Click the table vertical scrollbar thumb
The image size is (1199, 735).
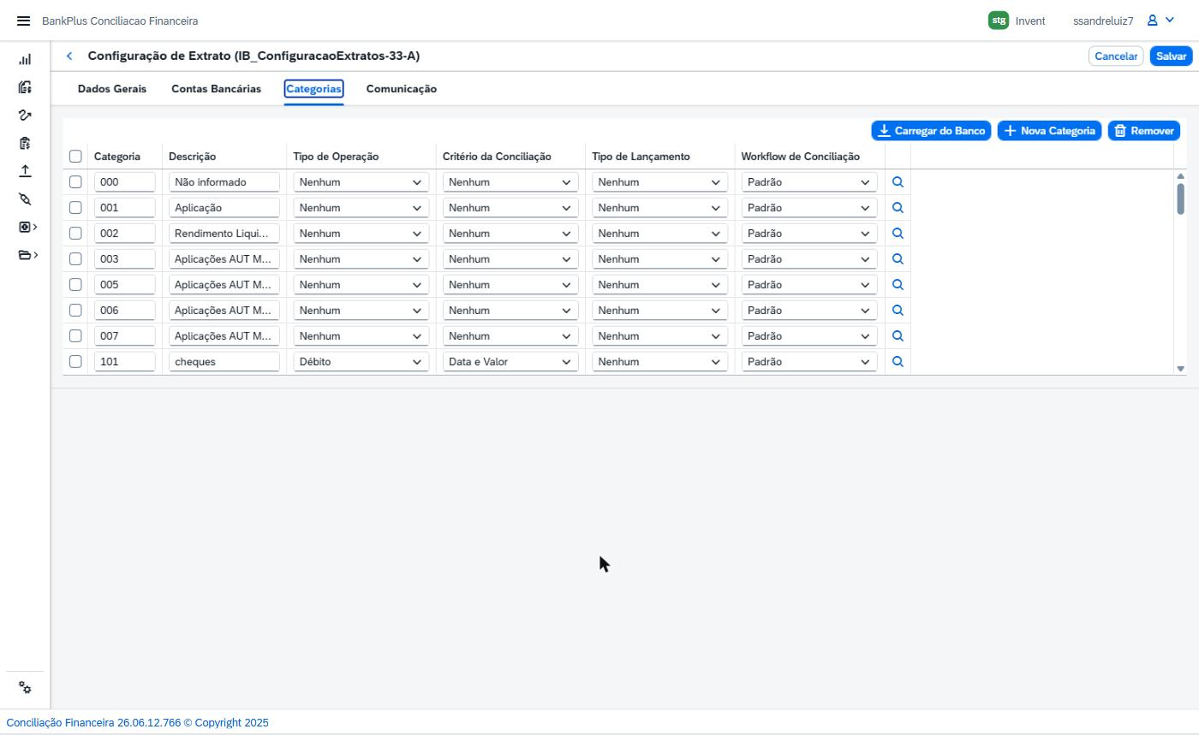tap(1180, 199)
